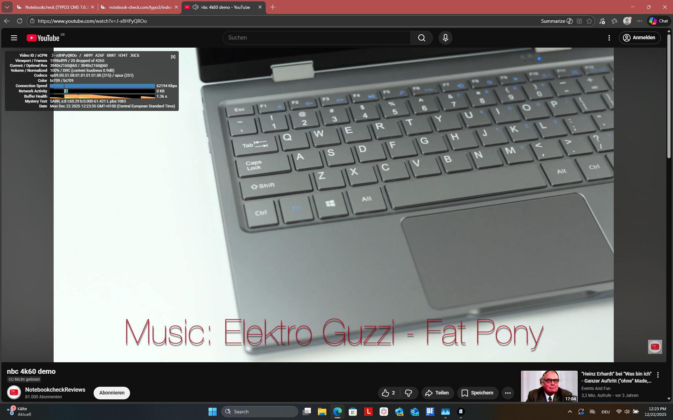Screen dimensions: 673x420
Task: Expand more actions below the video
Action: 508,393
